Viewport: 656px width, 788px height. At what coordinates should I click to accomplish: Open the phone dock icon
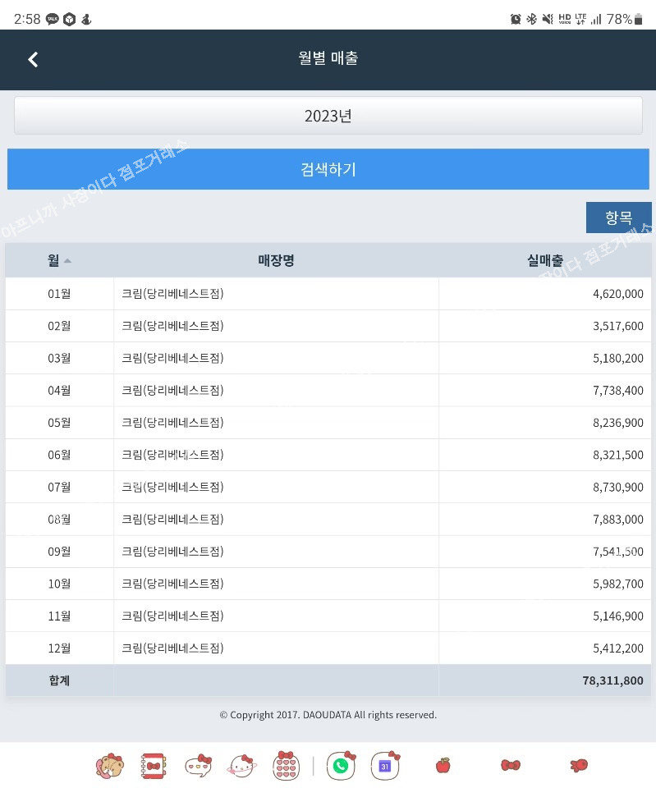click(341, 765)
